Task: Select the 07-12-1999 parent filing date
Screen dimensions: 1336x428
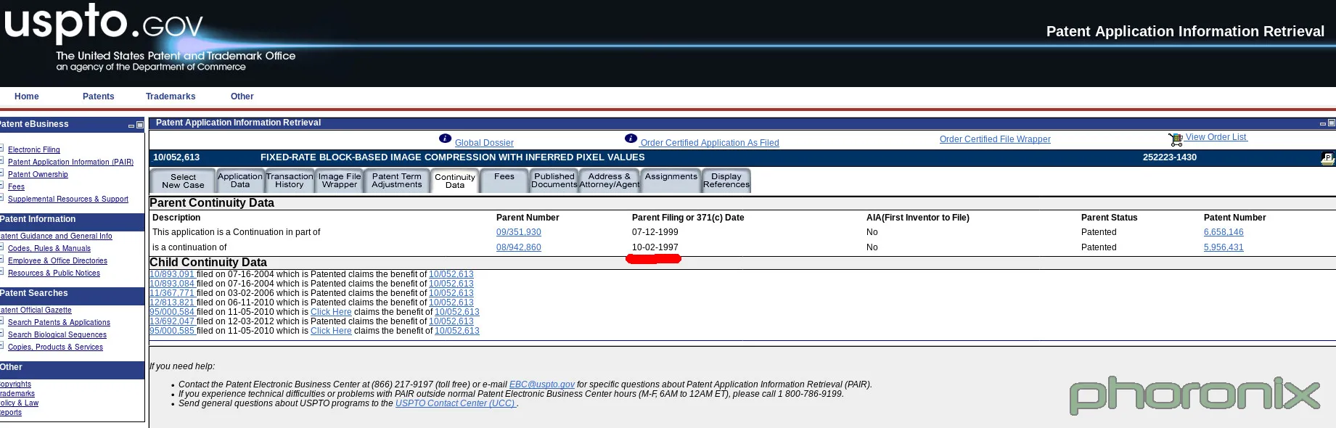Action: coord(655,232)
